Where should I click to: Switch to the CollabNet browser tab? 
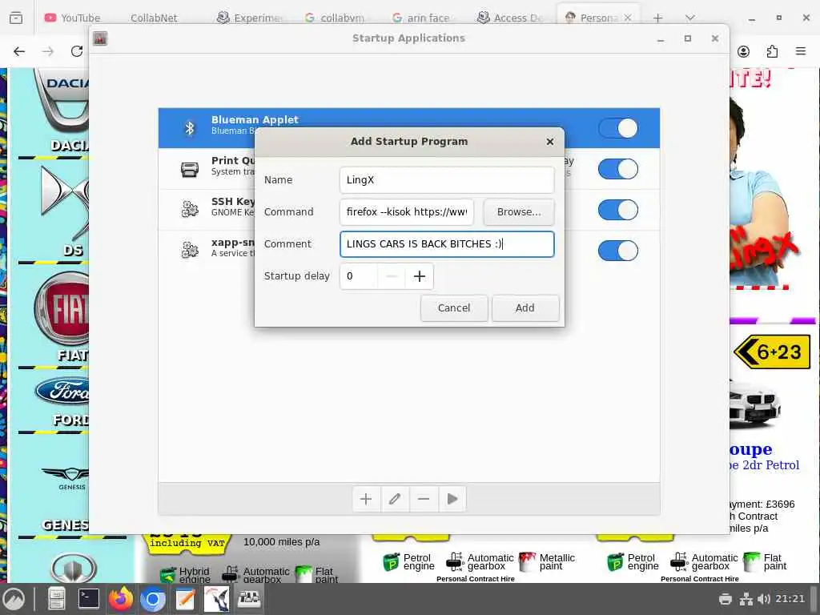pyautogui.click(x=154, y=18)
